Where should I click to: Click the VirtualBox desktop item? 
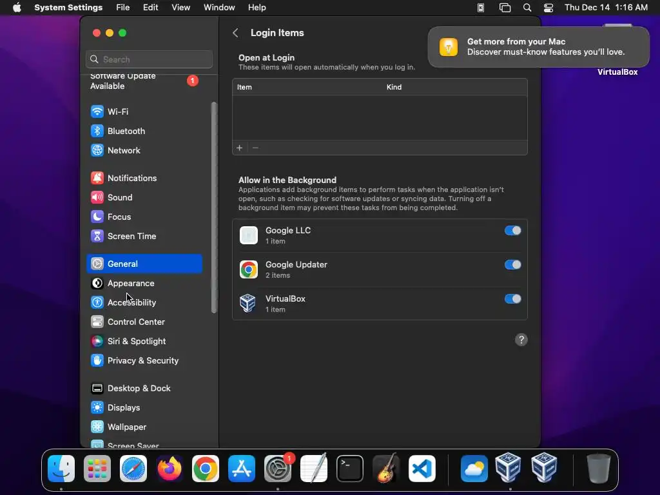tap(617, 72)
